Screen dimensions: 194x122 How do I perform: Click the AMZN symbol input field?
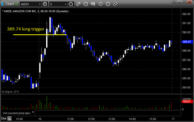pyautogui.click(x=29, y=4)
